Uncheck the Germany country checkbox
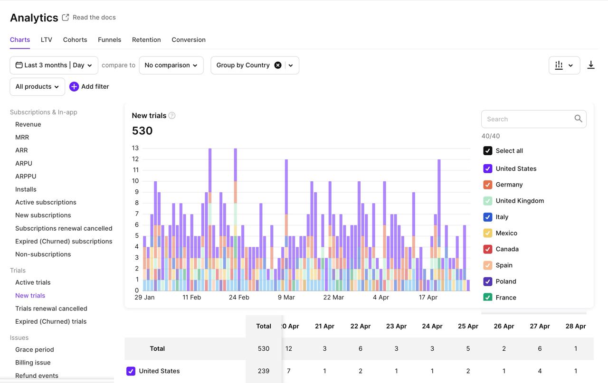 (x=488, y=185)
